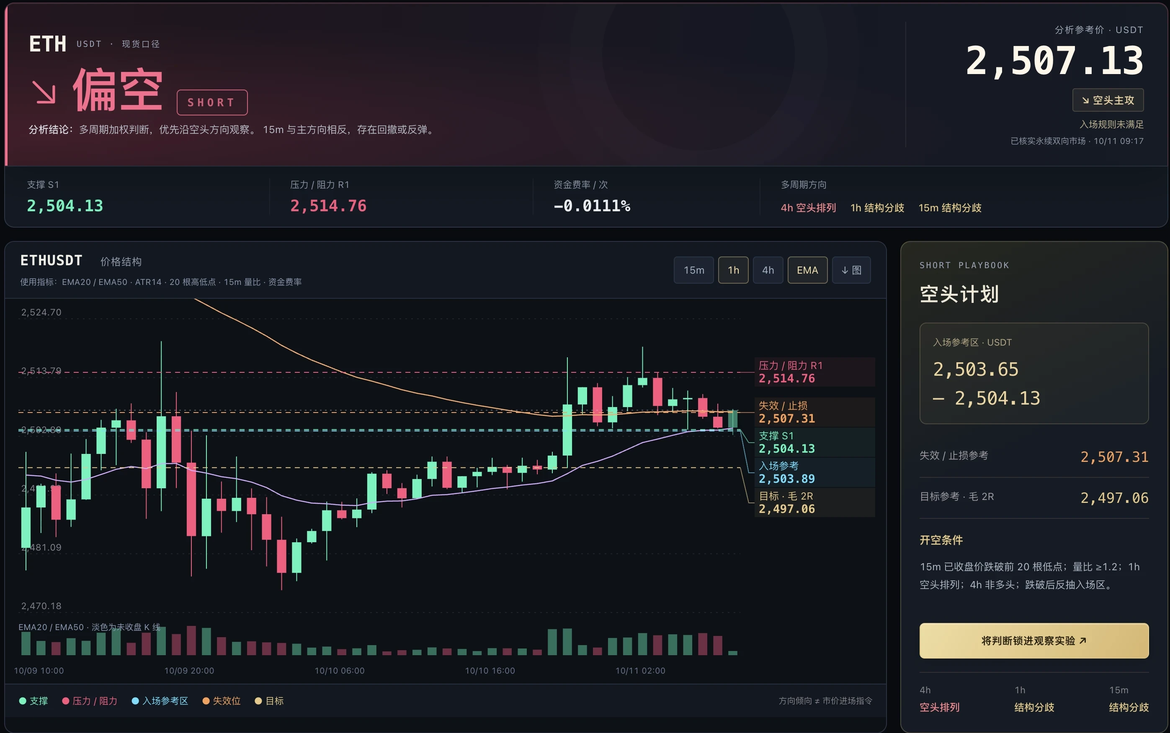Screen dimensions: 1170x733
Task: Click the orange 失效位 legend dot
Action: tap(206, 700)
